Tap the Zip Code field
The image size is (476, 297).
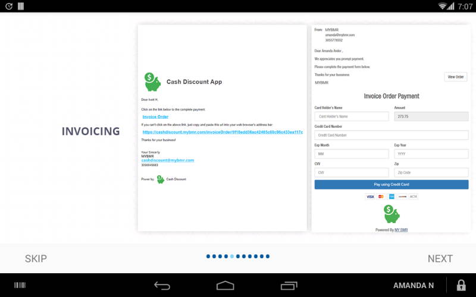tap(431, 173)
